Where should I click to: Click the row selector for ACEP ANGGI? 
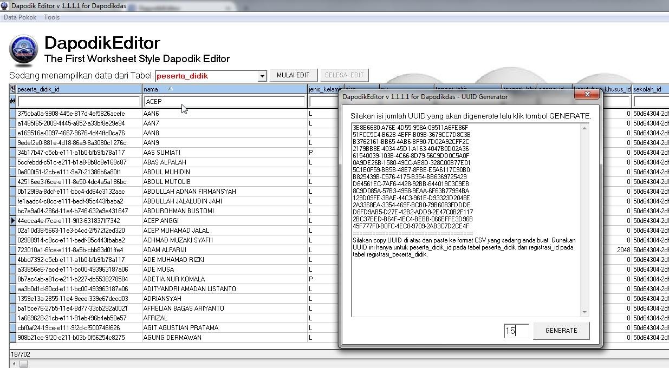click(13, 221)
